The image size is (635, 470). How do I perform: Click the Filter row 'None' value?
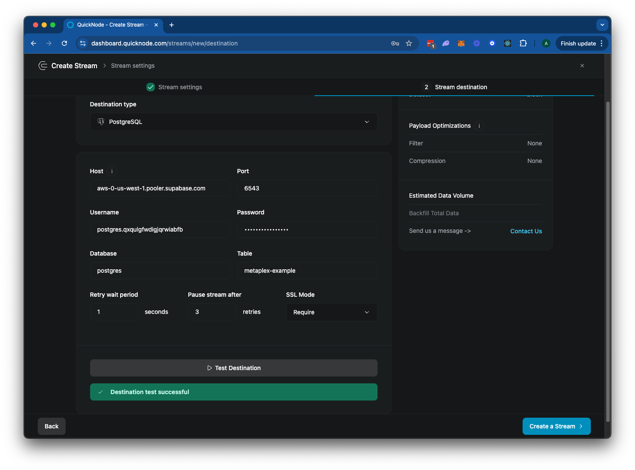535,143
